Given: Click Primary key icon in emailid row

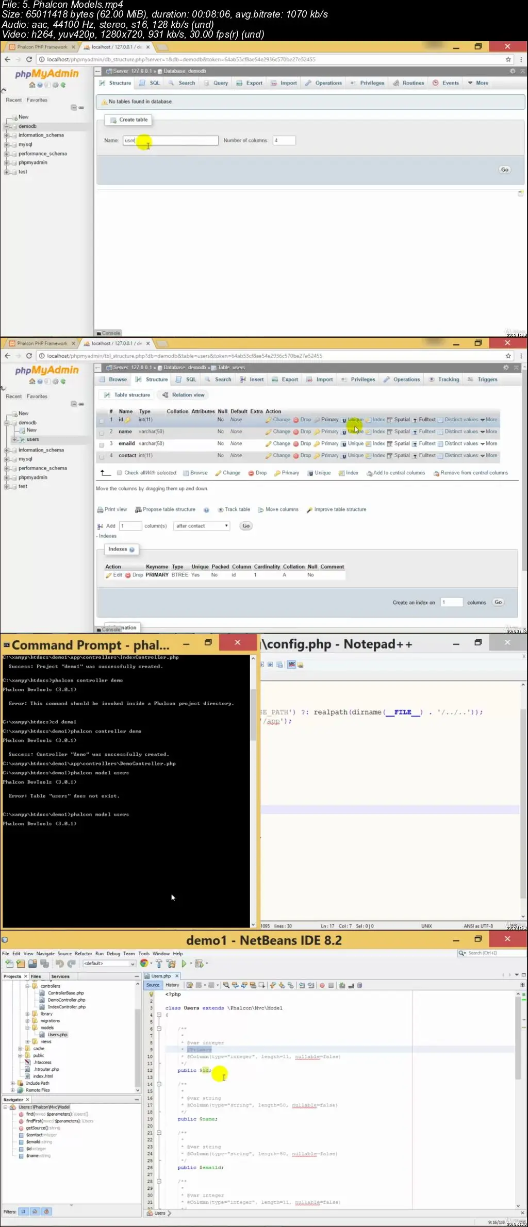Looking at the screenshot, I should (x=317, y=444).
